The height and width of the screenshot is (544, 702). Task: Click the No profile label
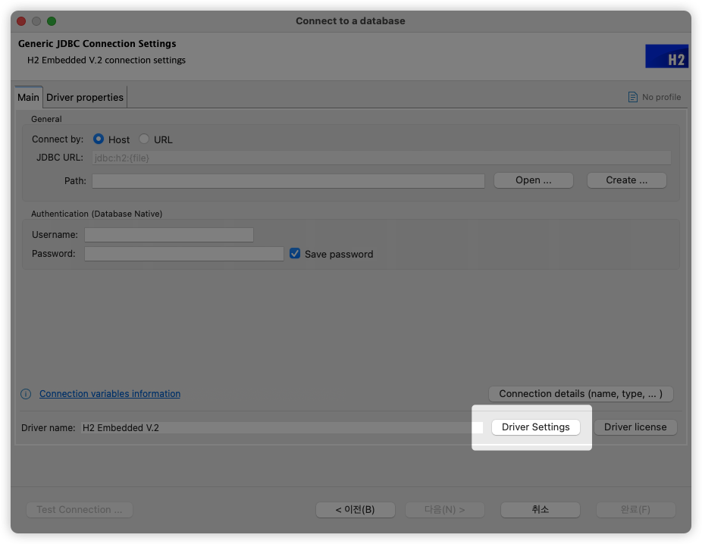(661, 97)
